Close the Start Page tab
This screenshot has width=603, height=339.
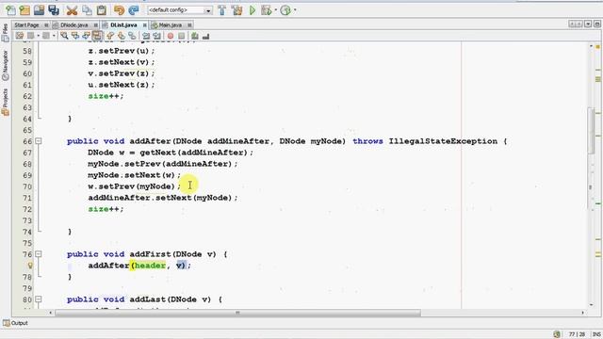coord(46,25)
